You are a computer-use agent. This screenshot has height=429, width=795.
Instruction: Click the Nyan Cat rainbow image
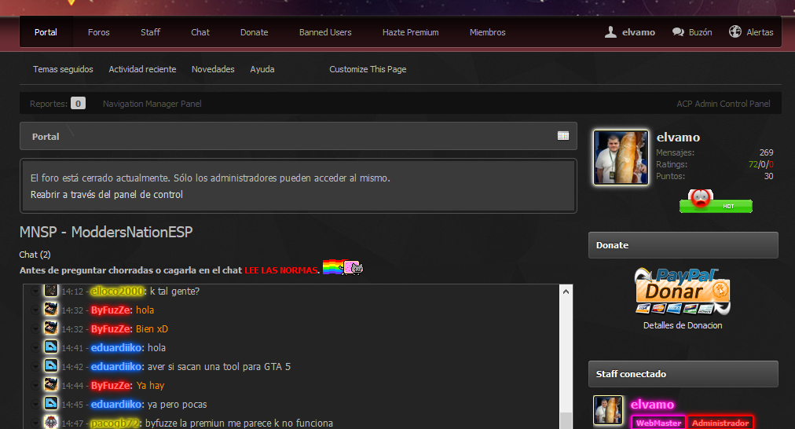[343, 268]
